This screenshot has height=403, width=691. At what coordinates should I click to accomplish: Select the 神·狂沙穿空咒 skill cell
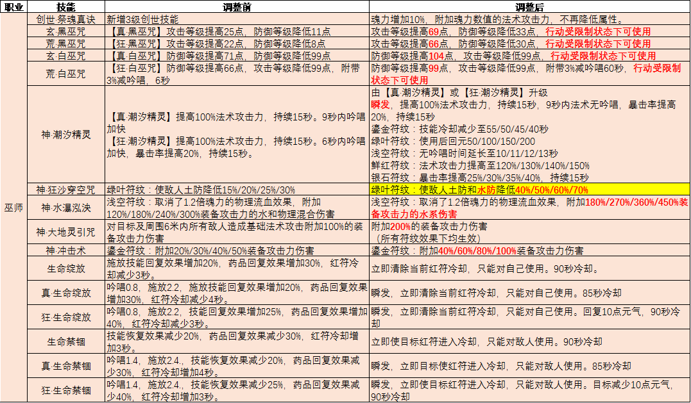click(x=66, y=190)
